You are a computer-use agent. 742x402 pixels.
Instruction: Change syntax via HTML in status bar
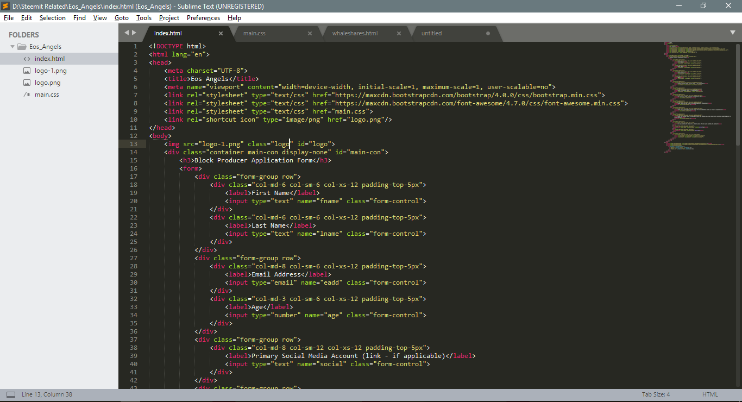coord(710,394)
